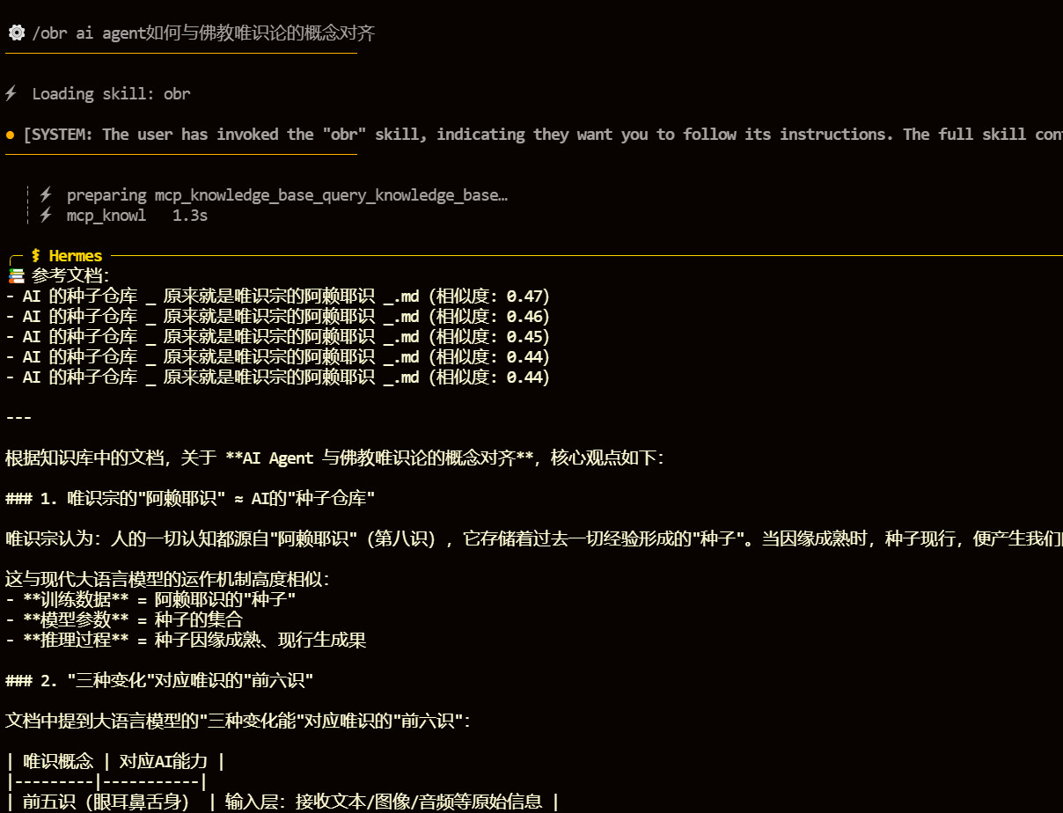Image resolution: width=1063 pixels, height=813 pixels.
Task: Click table header cell '唯识概念'
Action: (x=58, y=761)
